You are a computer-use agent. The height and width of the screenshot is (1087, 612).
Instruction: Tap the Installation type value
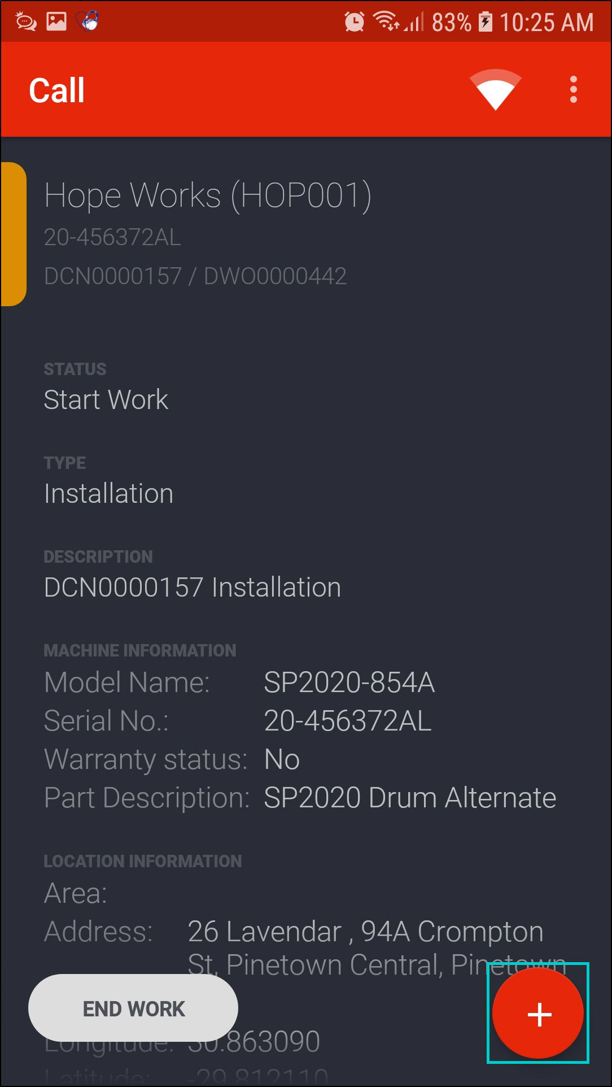point(109,494)
